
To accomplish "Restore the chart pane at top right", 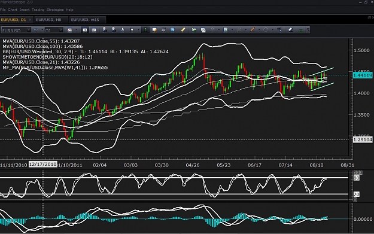I will (369, 17).
